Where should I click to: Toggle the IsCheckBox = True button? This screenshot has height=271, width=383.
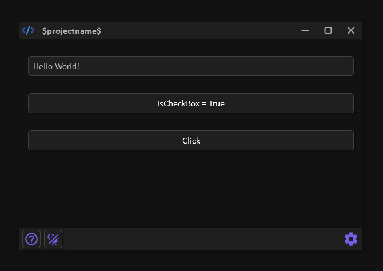(x=191, y=103)
